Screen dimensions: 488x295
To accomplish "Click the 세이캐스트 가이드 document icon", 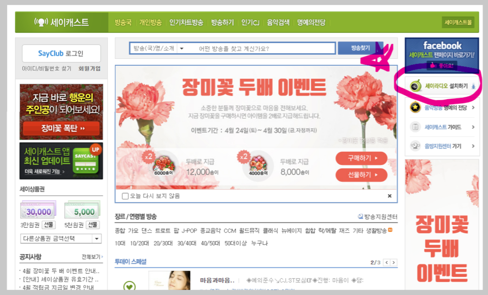I will click(x=415, y=127).
